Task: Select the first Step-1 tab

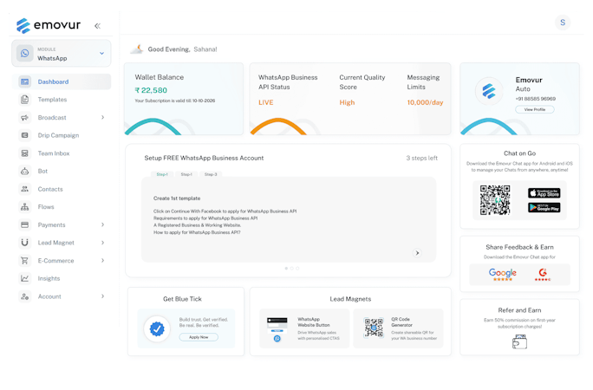Action: (x=162, y=174)
